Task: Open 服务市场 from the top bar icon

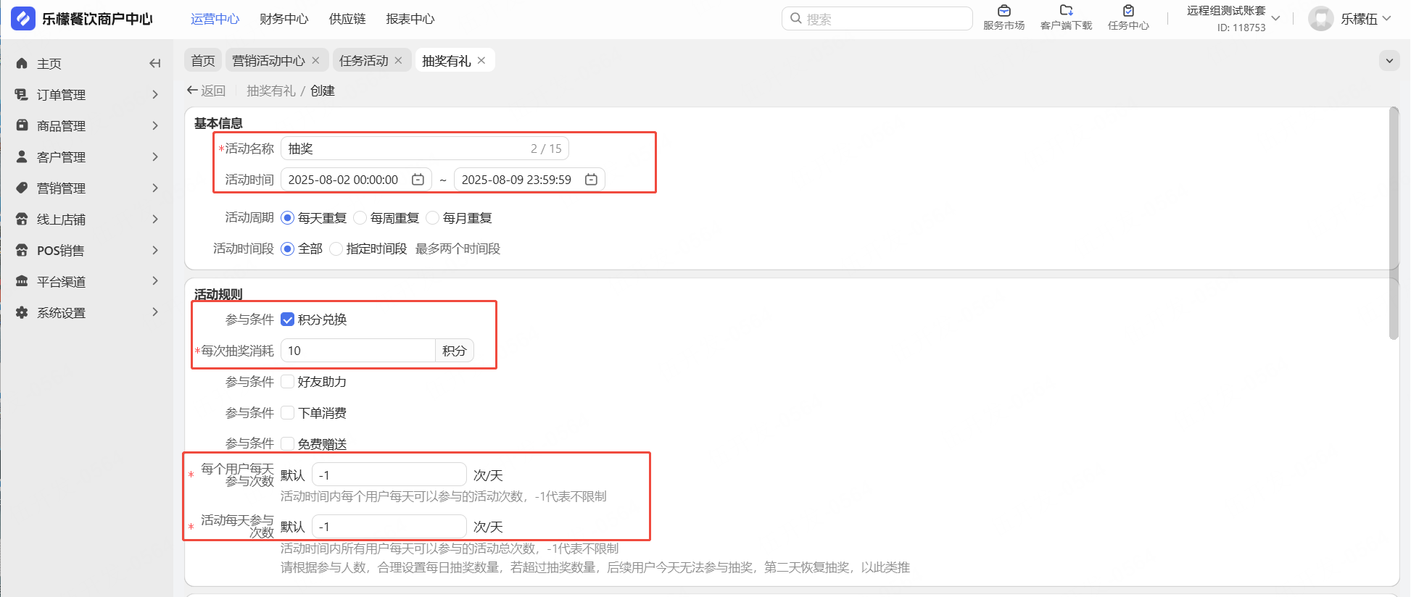Action: pos(1004,11)
